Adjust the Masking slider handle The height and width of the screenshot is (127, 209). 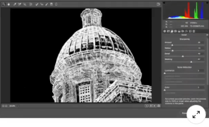[x=191, y=62]
